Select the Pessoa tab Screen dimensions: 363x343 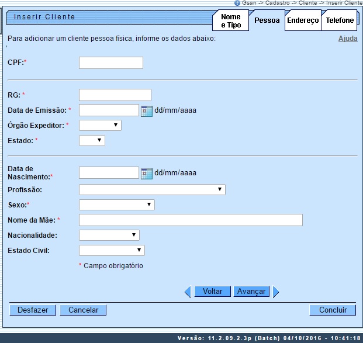coord(267,20)
